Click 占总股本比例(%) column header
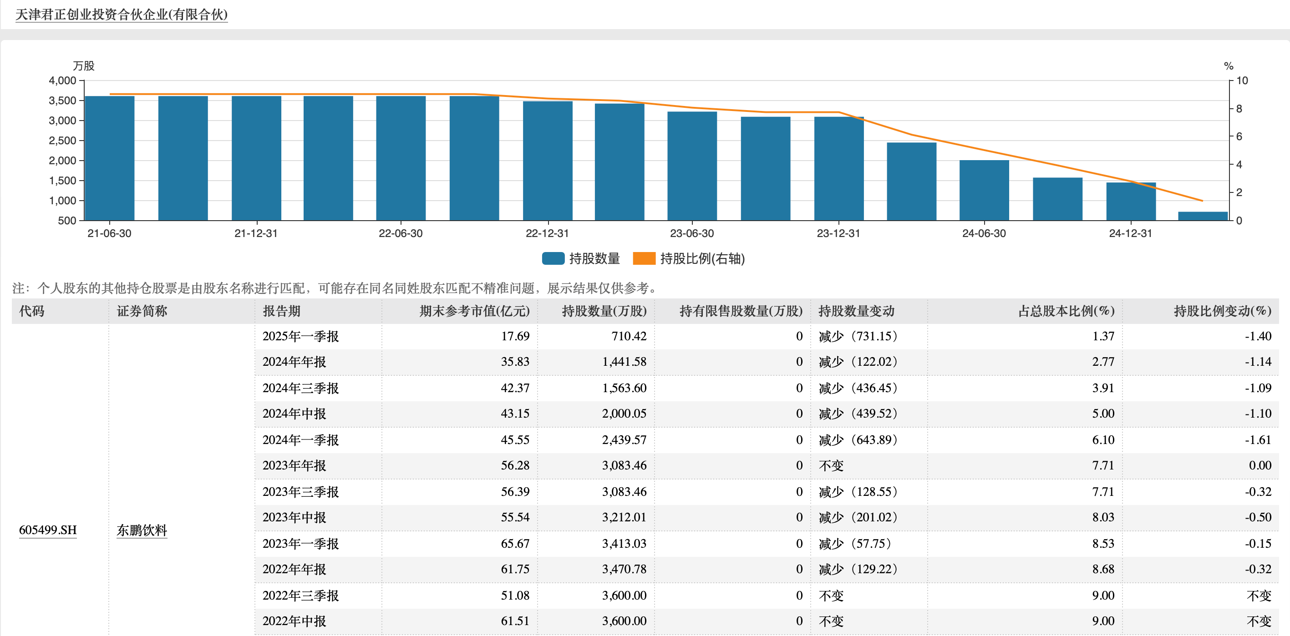Screen dimensions: 1290x636 [1066, 311]
